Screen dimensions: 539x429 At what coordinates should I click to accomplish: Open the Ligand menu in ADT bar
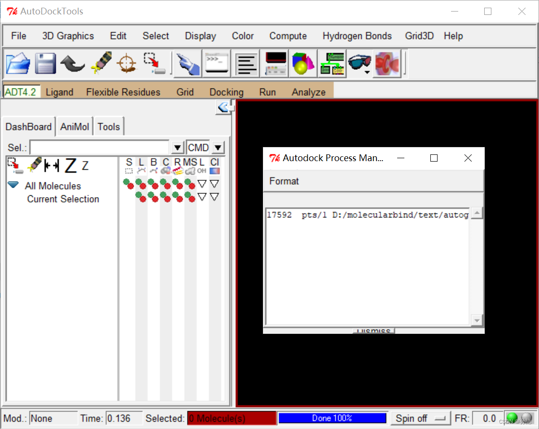pos(60,92)
